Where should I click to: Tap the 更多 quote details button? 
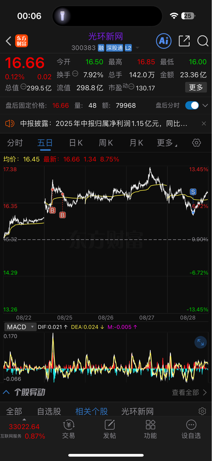[196, 87]
